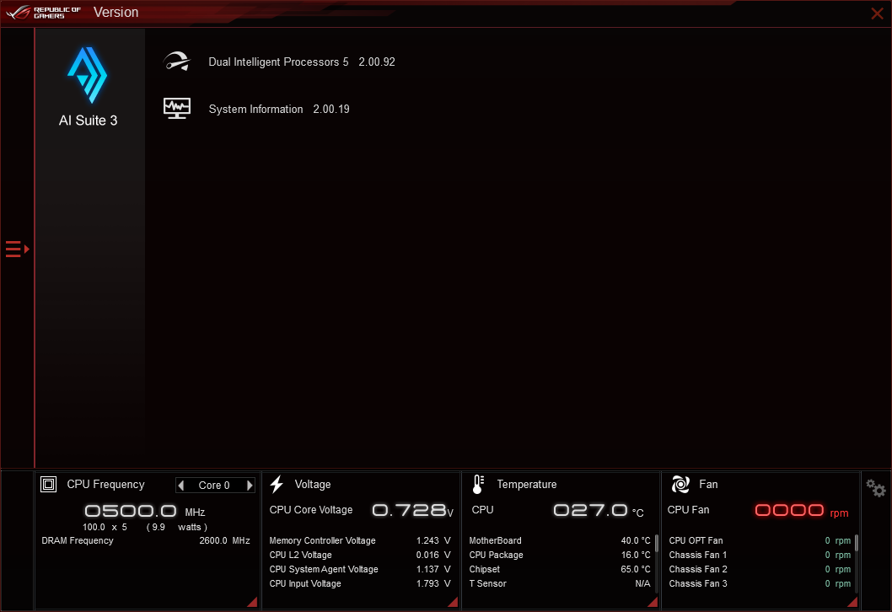Click the CPU Fan rpm readout
This screenshot has width=892, height=612.
802,511
